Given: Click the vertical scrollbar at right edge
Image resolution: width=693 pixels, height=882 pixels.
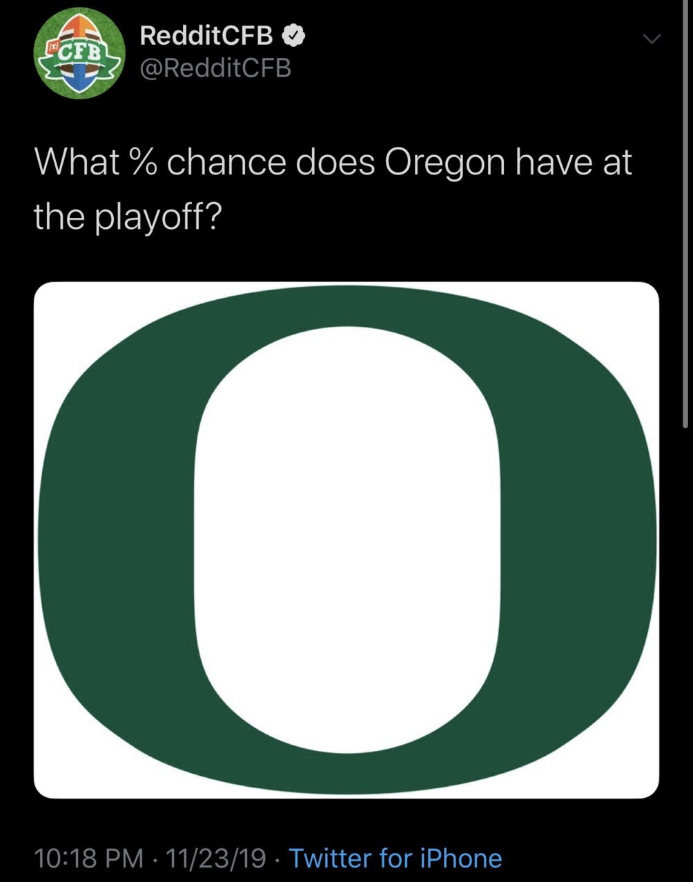Looking at the screenshot, I should 685,214.
